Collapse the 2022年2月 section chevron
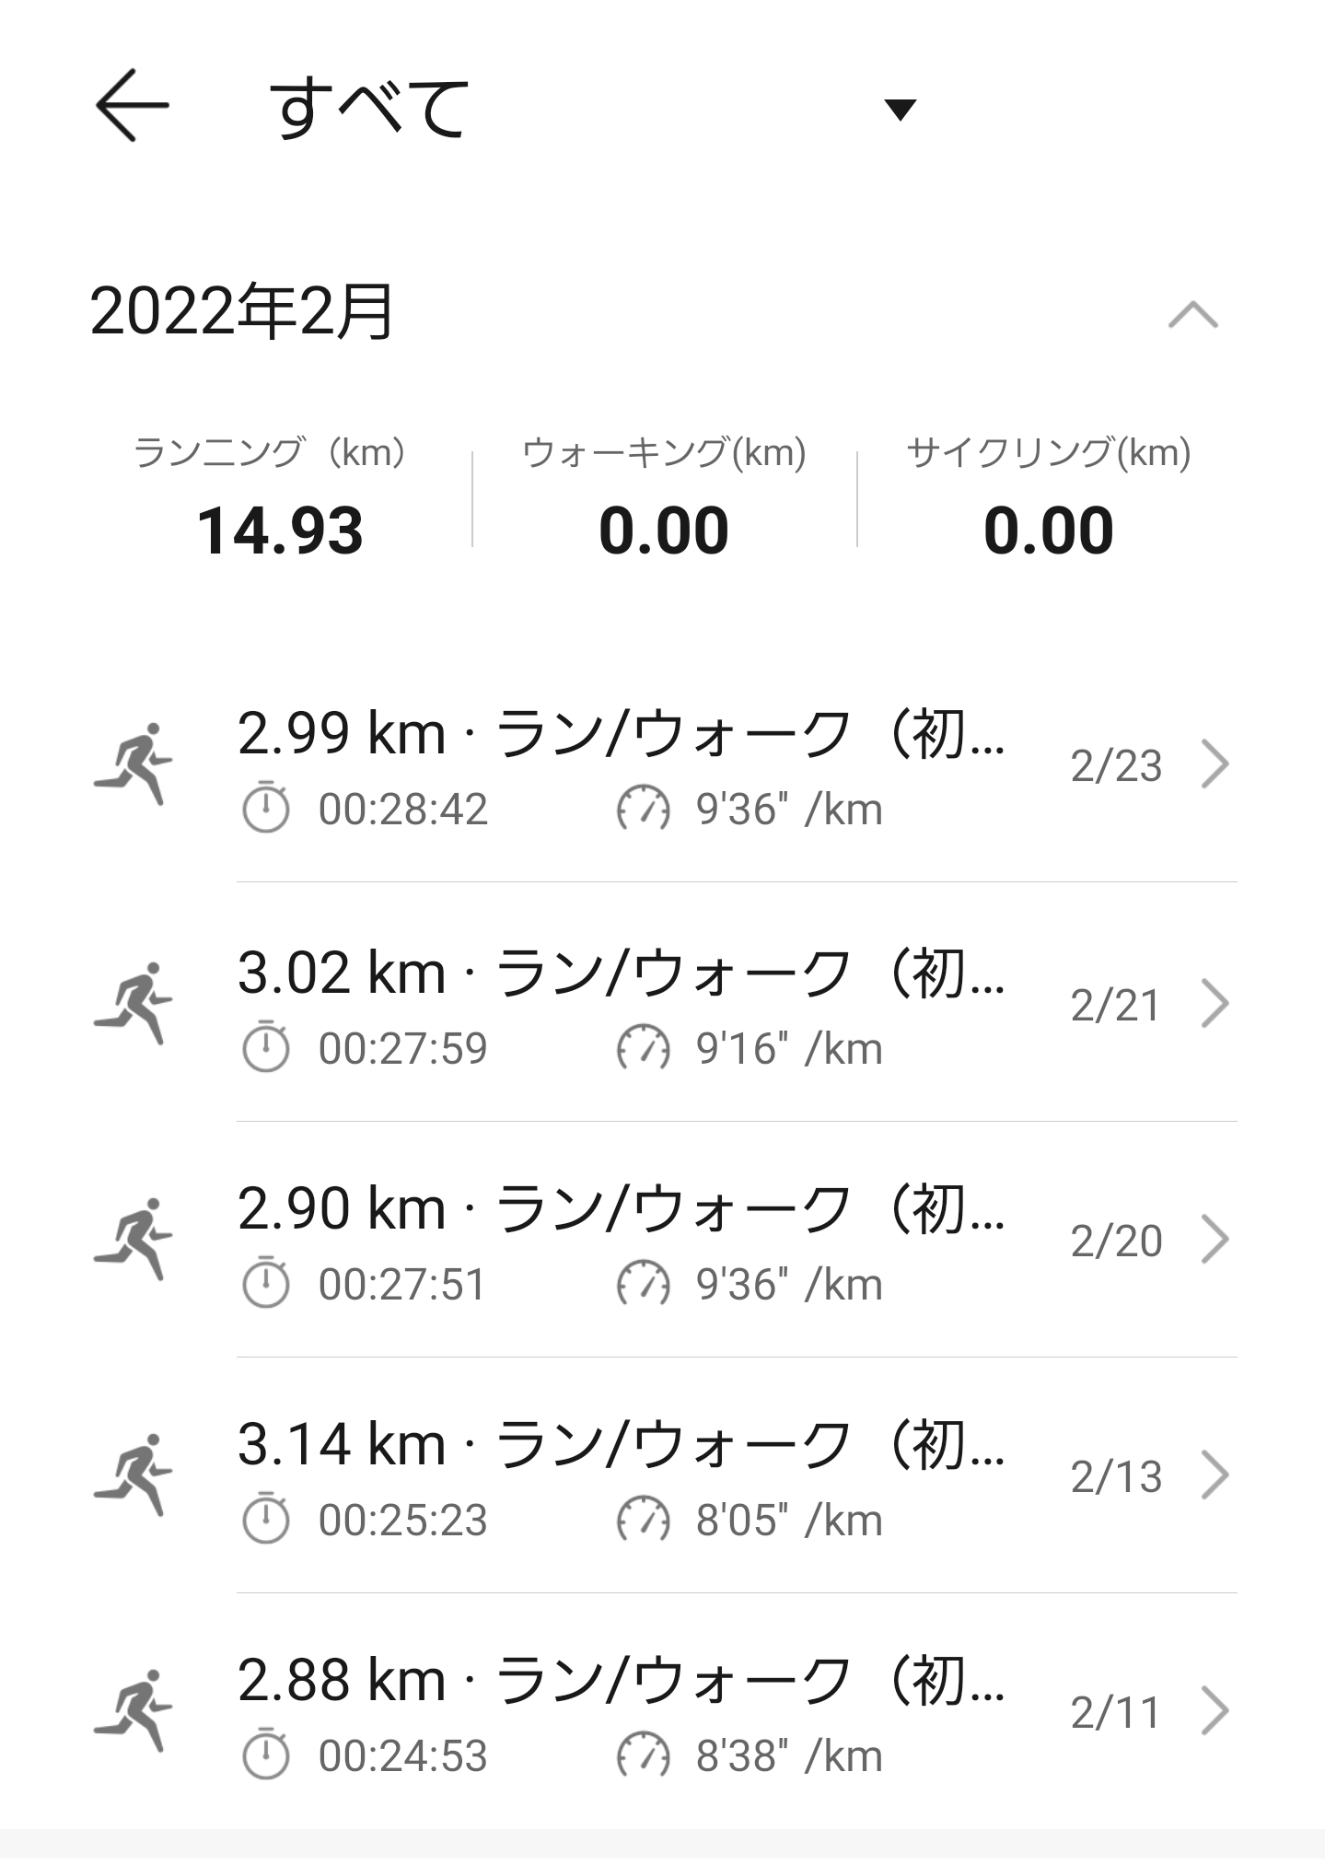This screenshot has width=1325, height=1865. (1192, 314)
